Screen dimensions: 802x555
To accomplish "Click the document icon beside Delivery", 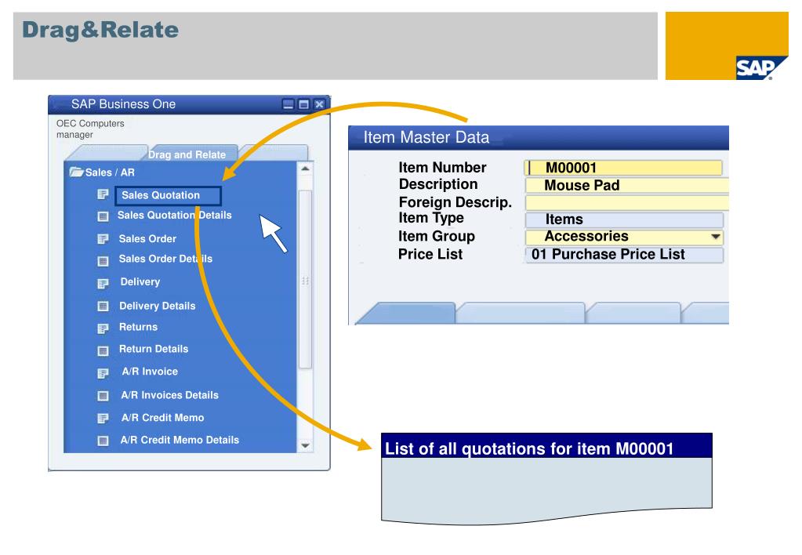I will point(103,284).
